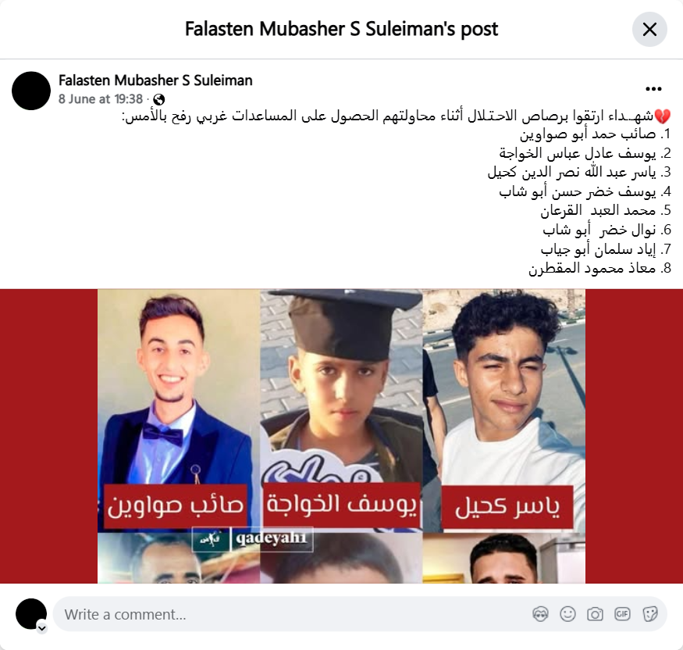Close the post dialog with X
Viewport: 683px width, 650px height.
point(649,30)
